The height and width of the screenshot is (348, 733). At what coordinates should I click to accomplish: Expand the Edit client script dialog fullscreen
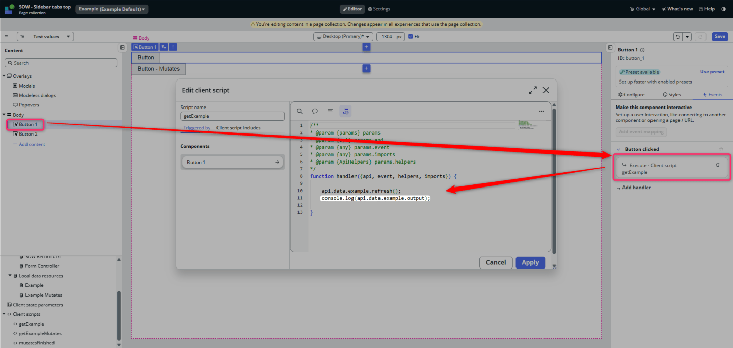[533, 90]
